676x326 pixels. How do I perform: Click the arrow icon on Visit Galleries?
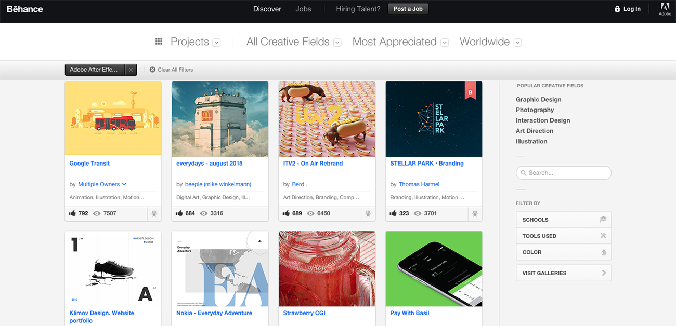[x=604, y=273]
